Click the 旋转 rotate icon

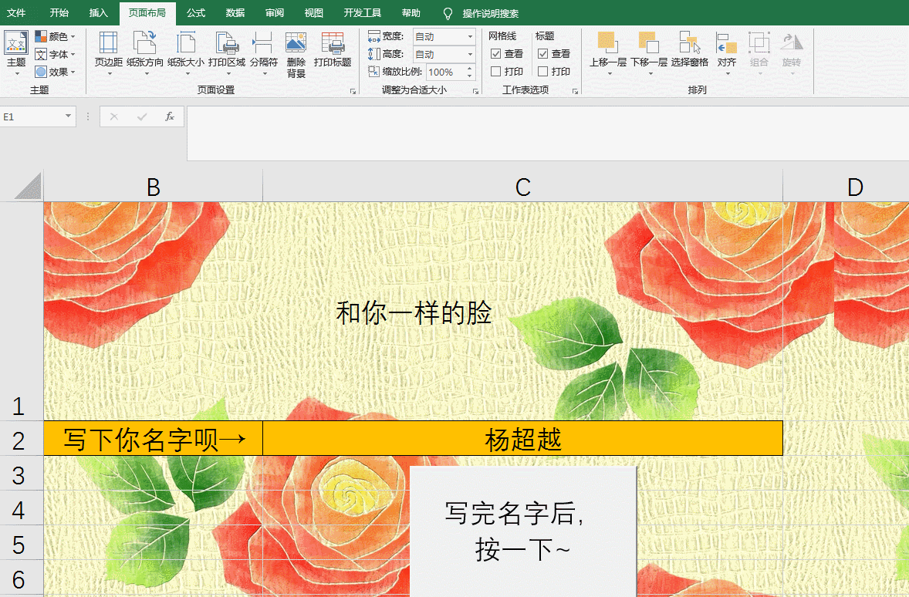791,43
